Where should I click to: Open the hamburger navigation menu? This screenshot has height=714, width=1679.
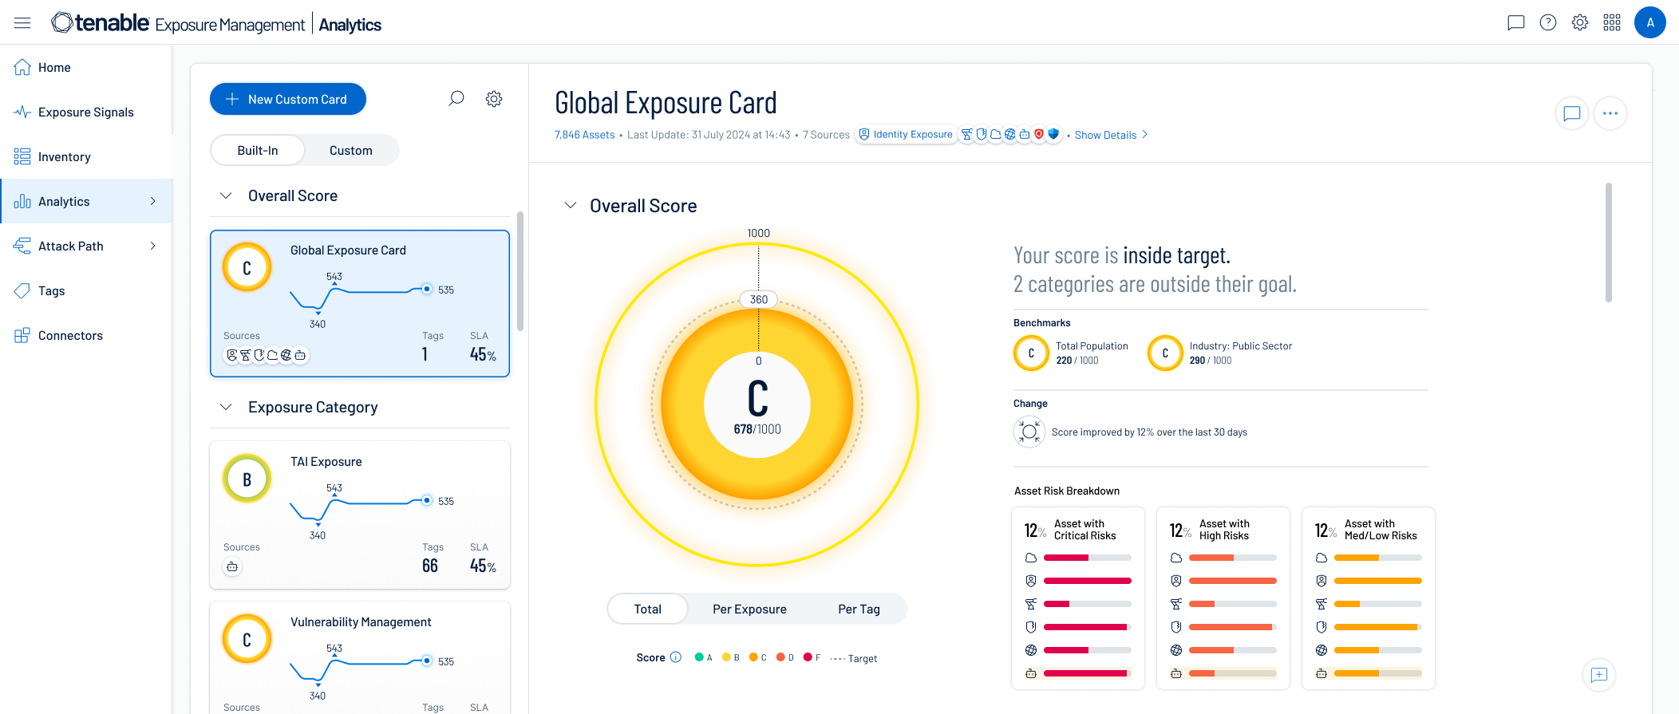tap(22, 23)
